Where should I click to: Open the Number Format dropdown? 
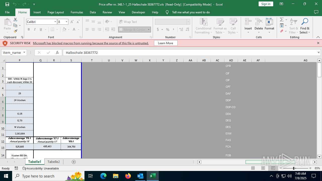(x=188, y=22)
